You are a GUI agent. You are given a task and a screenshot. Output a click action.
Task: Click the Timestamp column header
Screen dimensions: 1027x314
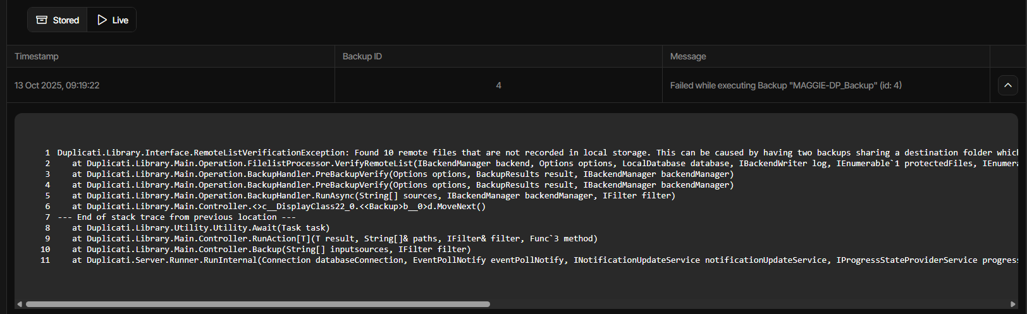[x=37, y=56]
